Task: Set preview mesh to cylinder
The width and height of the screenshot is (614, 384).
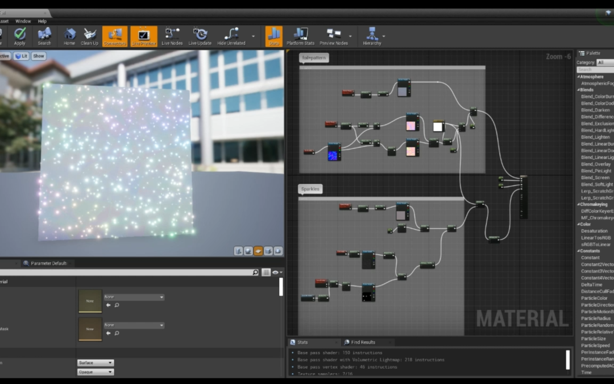Action: pos(238,251)
